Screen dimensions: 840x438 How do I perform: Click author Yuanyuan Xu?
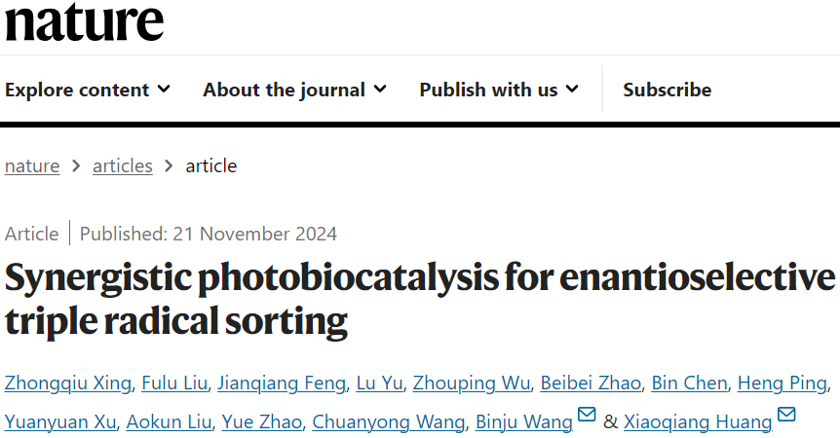[x=60, y=422]
